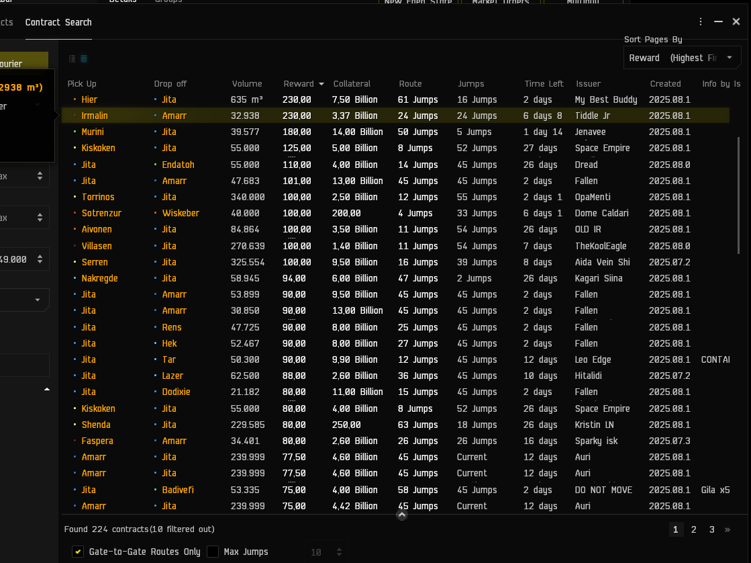
Task: Collapse the results panel with the bottom chevron
Action: click(x=402, y=515)
